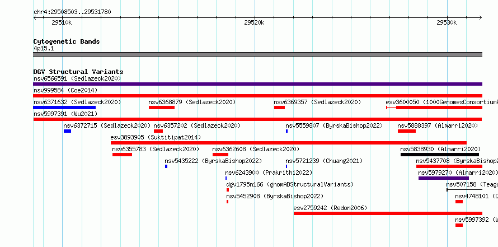The height and width of the screenshot is (247, 498).
Task: Select the tiny blue nsv6243900 marker
Action: [226, 178]
